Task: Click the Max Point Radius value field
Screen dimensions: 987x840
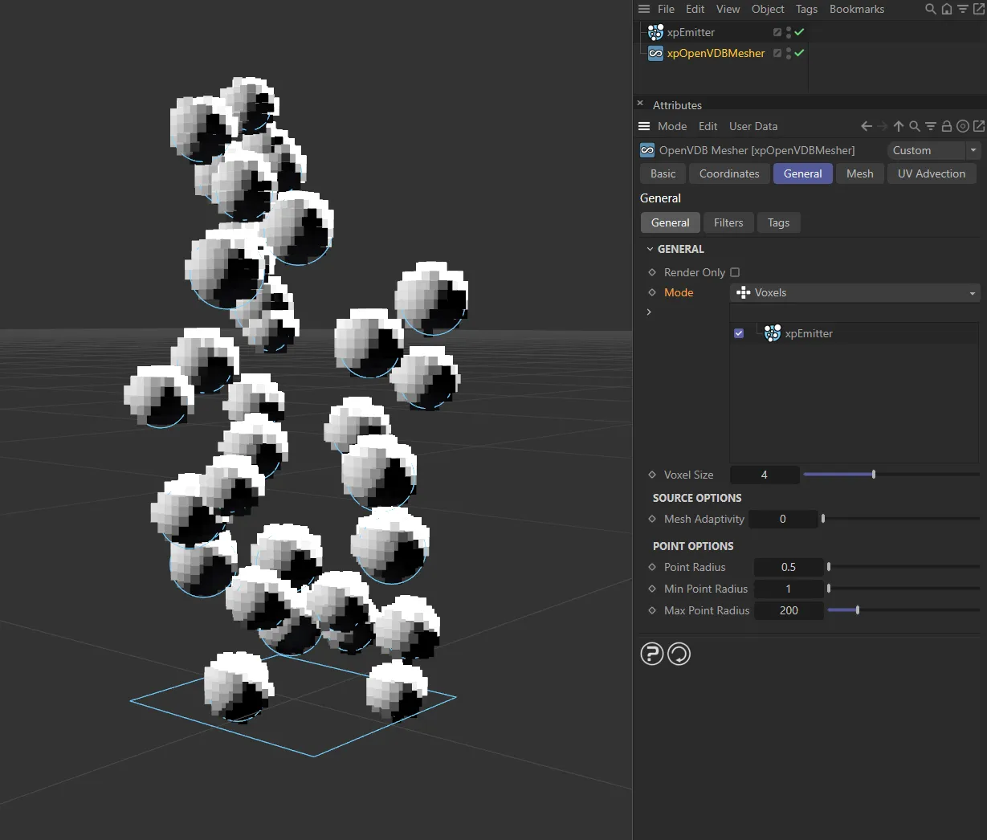Action: point(789,610)
